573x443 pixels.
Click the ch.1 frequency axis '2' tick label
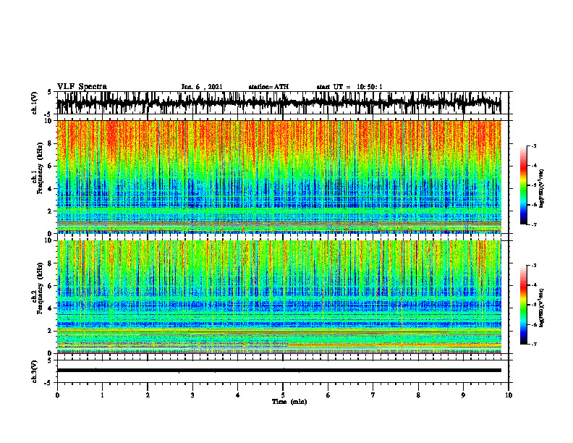tap(51, 211)
